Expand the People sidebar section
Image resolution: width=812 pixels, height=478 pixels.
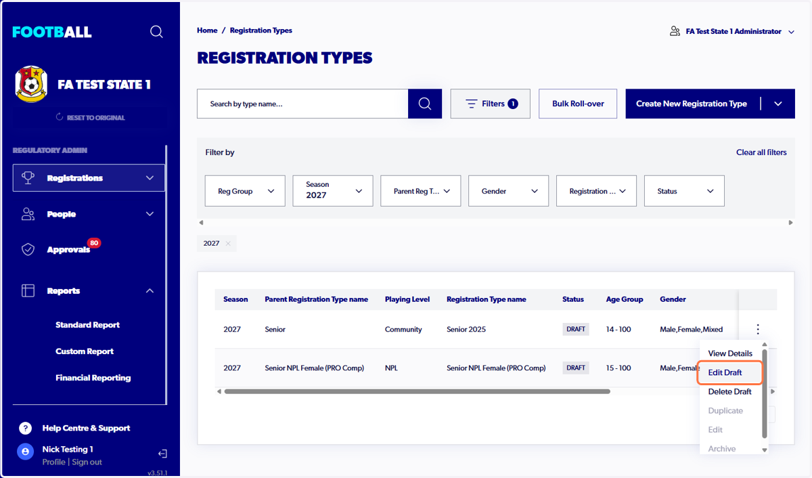point(150,214)
